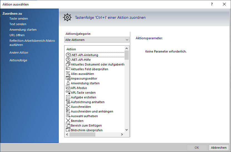
Task: Click the Ausschneiden und anhängen icon
Action: click(68, 111)
